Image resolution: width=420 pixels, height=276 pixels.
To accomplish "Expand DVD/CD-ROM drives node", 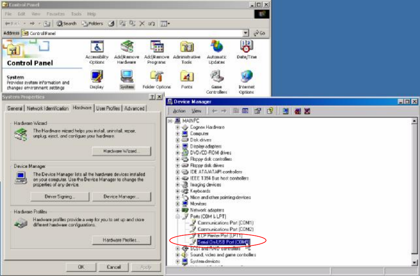I will [x=178, y=153].
